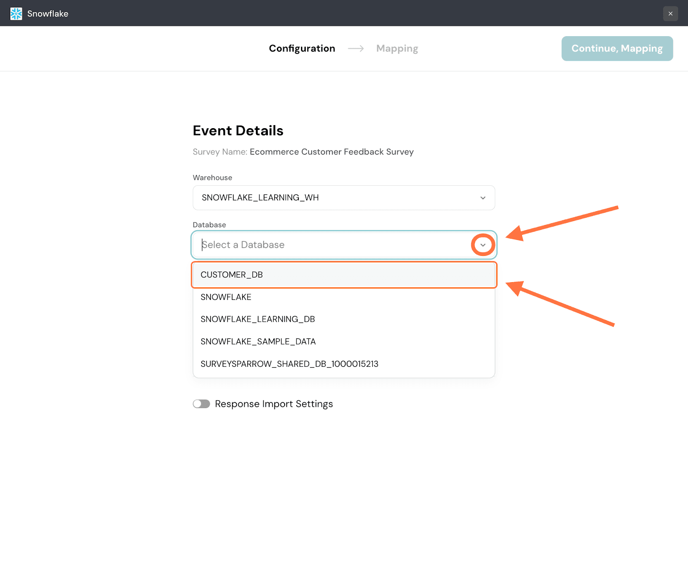Viewport: 688px width, 569px height.
Task: Click the Event Details heading
Action: coord(238,131)
